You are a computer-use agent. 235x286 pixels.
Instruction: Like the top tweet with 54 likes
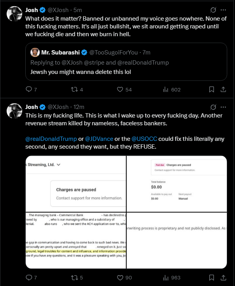[x=120, y=89]
